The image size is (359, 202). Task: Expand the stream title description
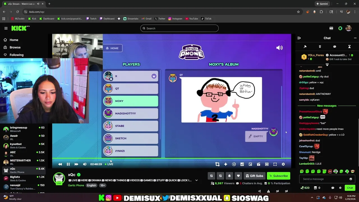click(196, 180)
